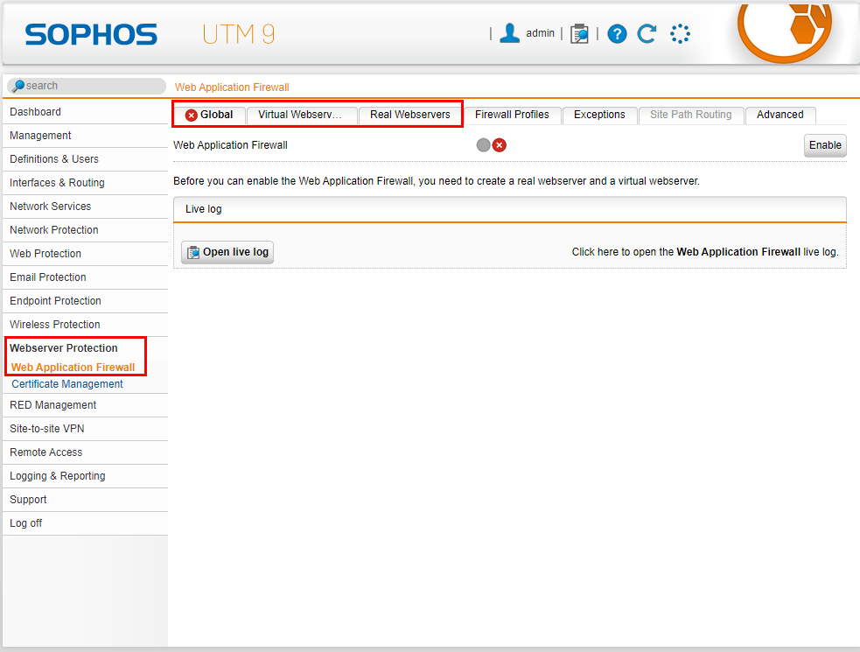Open the help documentation via question mark icon
Viewport: 860px width, 652px height.
click(x=617, y=32)
